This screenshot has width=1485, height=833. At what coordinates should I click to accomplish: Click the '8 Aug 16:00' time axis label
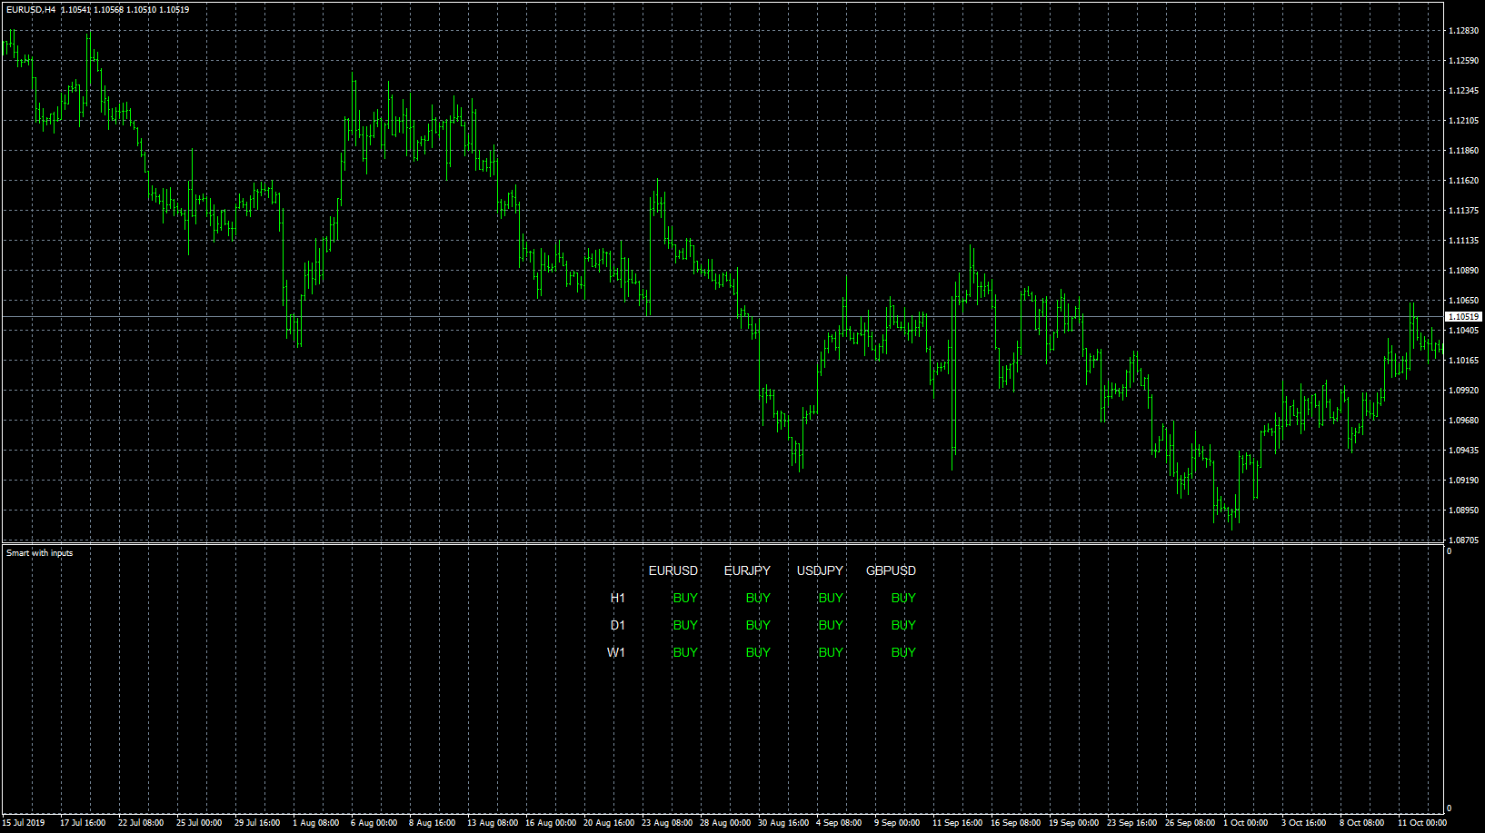[x=433, y=823]
